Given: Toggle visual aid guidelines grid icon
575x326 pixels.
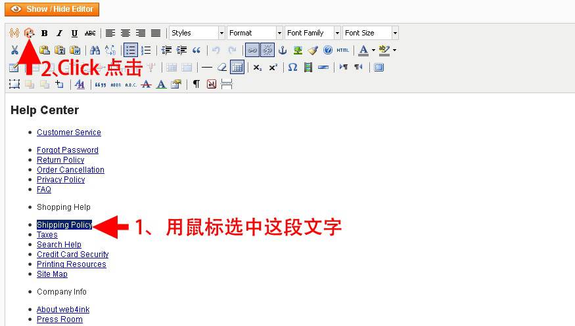Looking at the screenshot, I should pyautogui.click(x=237, y=68).
